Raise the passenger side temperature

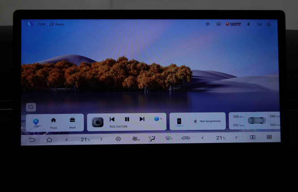pyautogui.click(x=236, y=138)
